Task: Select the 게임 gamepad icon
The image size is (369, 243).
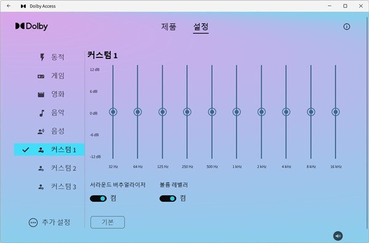Action: pyautogui.click(x=41, y=76)
